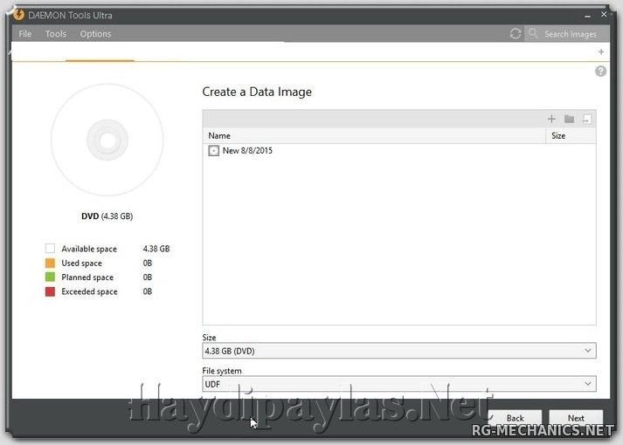Viewport: 623px width, 445px height.
Task: Click the add files plus icon
Action: coord(551,120)
